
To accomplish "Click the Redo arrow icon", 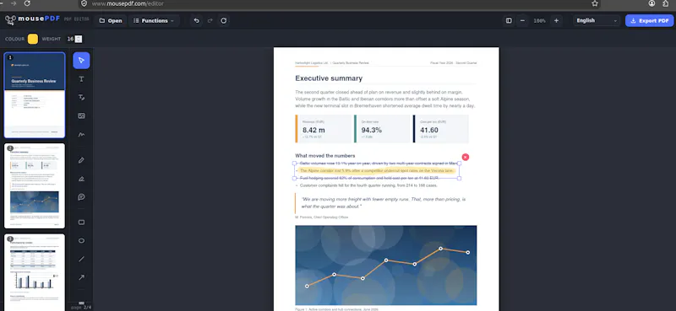I will coord(210,20).
